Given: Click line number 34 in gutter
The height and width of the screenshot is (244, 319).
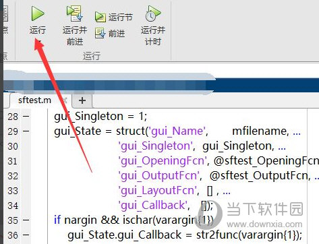Looking at the screenshot, I should pos(13,206).
